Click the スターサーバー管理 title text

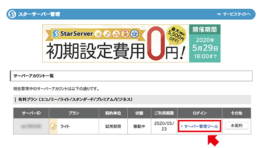click(39, 14)
